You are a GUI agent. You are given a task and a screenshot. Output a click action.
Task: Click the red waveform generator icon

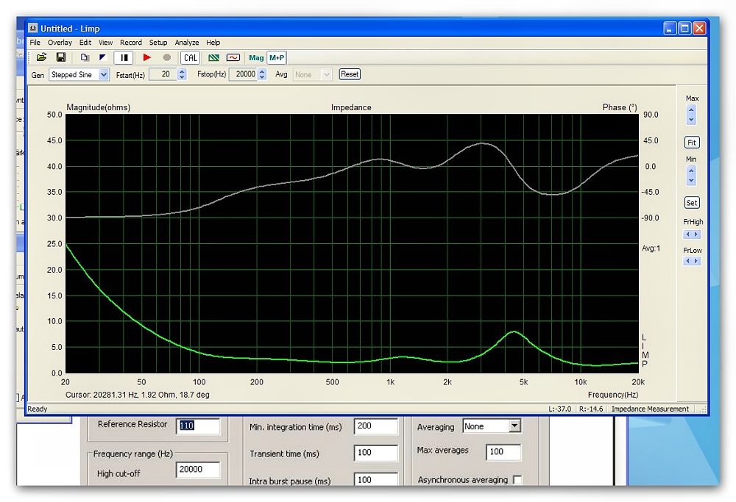coord(233,57)
